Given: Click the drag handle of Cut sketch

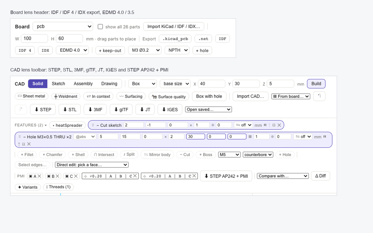Looking at the screenshot, I should pos(93,125).
